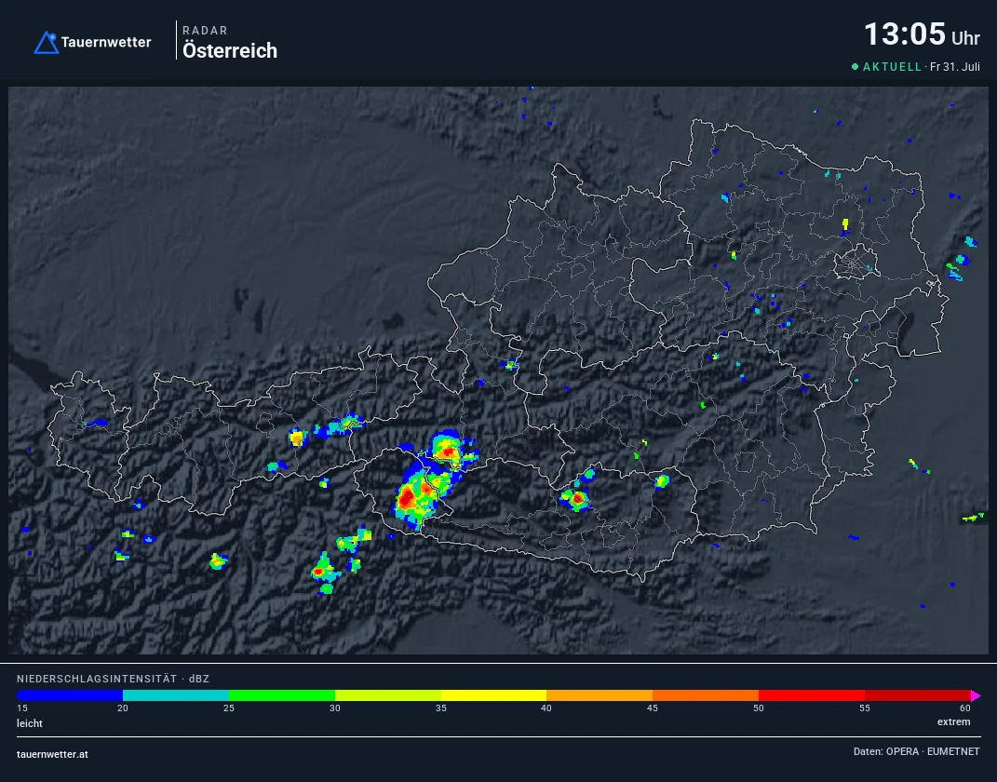Image resolution: width=997 pixels, height=782 pixels.
Task: Click the green AKTUELL status dot
Action: (x=856, y=66)
